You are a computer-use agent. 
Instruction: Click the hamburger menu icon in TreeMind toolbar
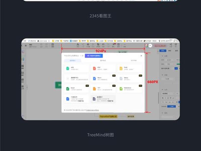coord(26,45)
